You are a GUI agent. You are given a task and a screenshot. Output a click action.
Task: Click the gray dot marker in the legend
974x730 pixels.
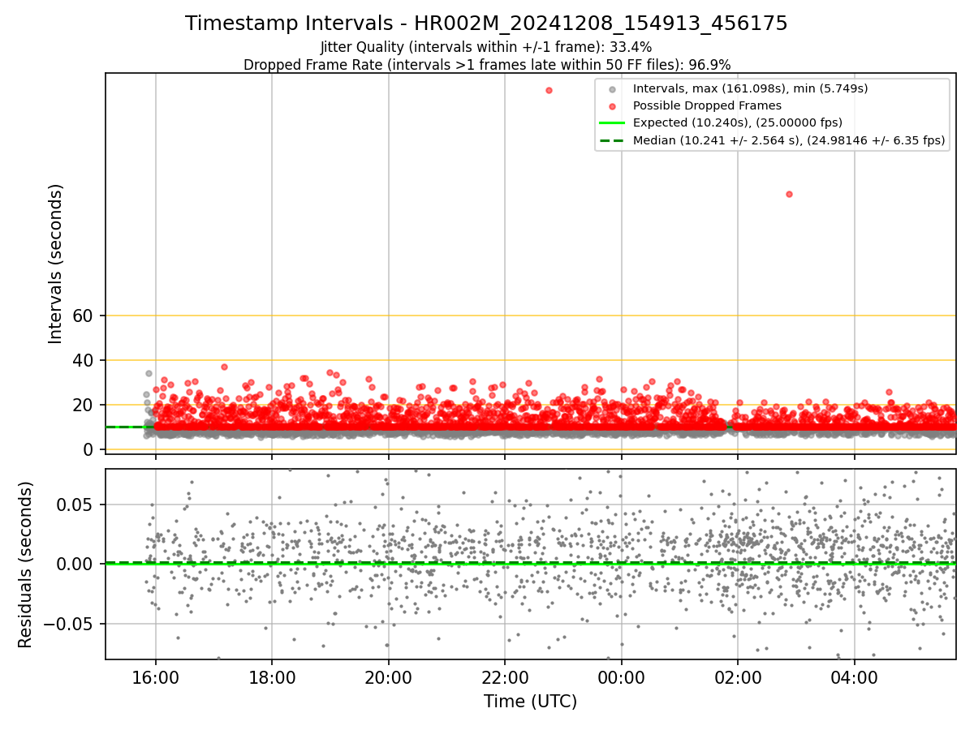pos(612,88)
